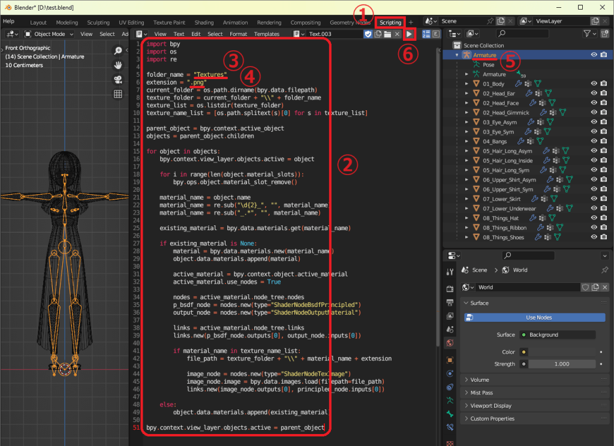Expand the Mist Pass panel
Viewport: 614px width, 446px height.
point(481,393)
